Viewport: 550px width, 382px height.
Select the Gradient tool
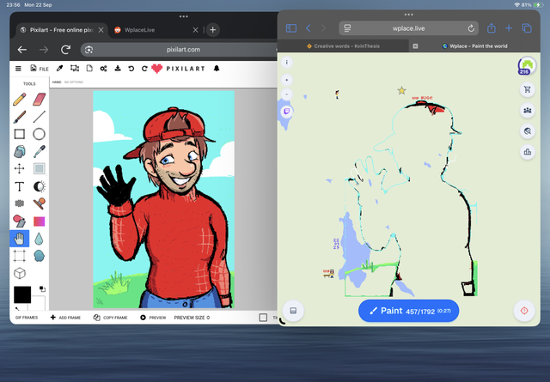pyautogui.click(x=39, y=221)
